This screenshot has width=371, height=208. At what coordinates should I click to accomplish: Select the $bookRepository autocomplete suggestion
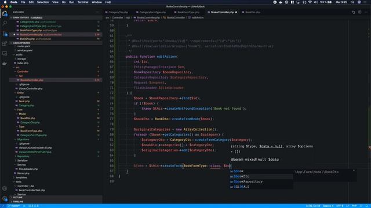261,181
